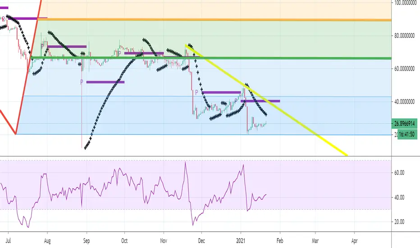Viewport: 420px width, 248px height.
Task: Select the purple pivot bar spanning September
Action: [x=105, y=82]
